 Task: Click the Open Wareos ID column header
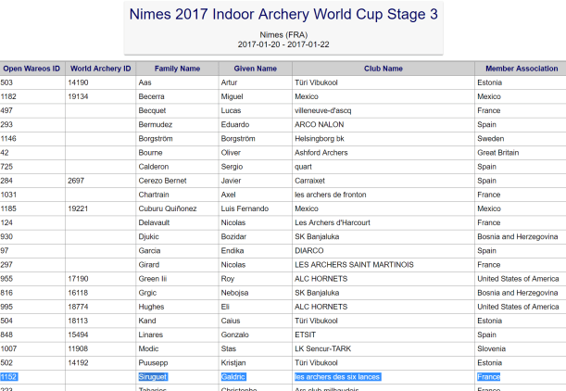tap(31, 68)
